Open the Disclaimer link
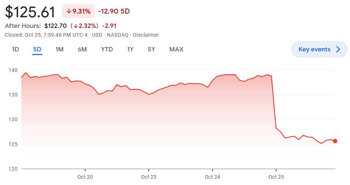The image size is (350, 185). point(146,35)
